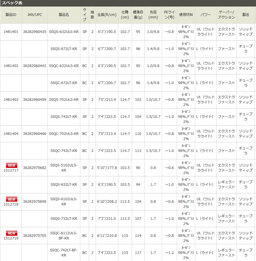Select the テーパー/アクション column header
The width and height of the screenshot is (256, 261).
point(226,15)
